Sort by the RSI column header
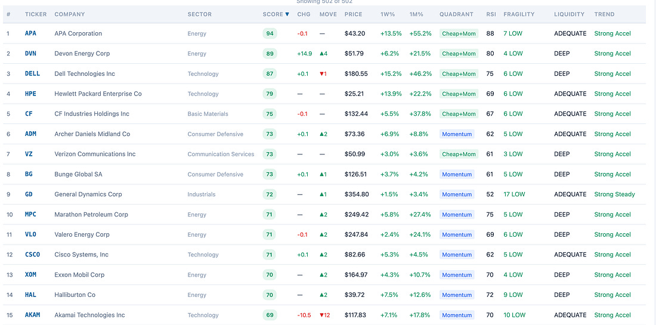The width and height of the screenshot is (656, 325). pyautogui.click(x=491, y=14)
